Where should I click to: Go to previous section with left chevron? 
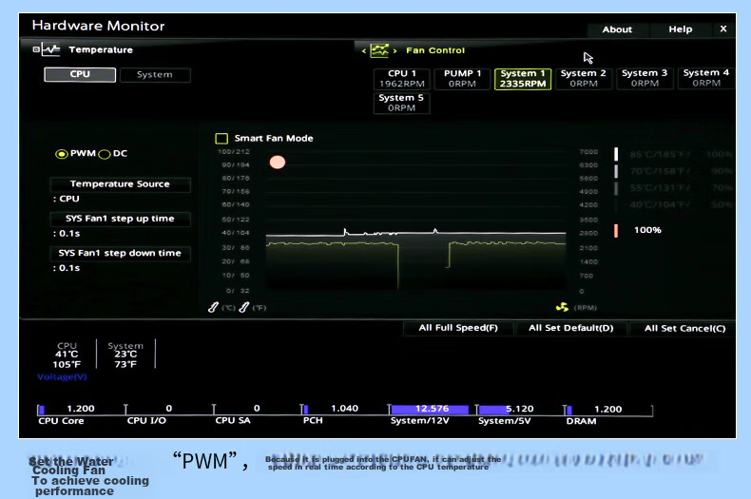(364, 50)
